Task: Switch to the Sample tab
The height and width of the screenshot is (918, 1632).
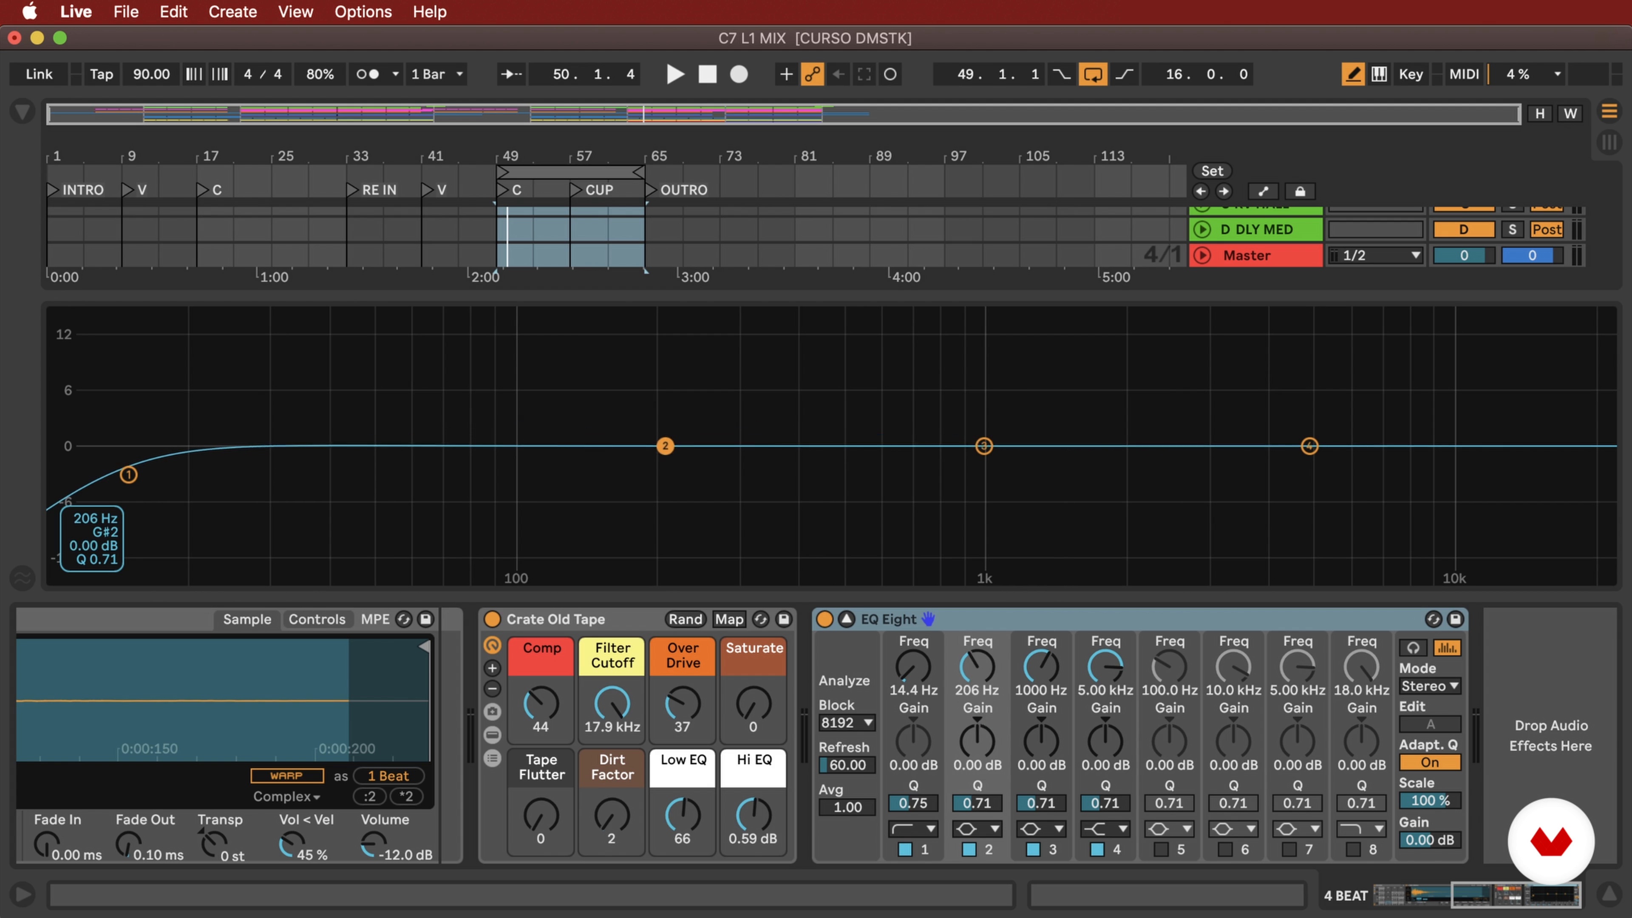Action: (x=246, y=619)
